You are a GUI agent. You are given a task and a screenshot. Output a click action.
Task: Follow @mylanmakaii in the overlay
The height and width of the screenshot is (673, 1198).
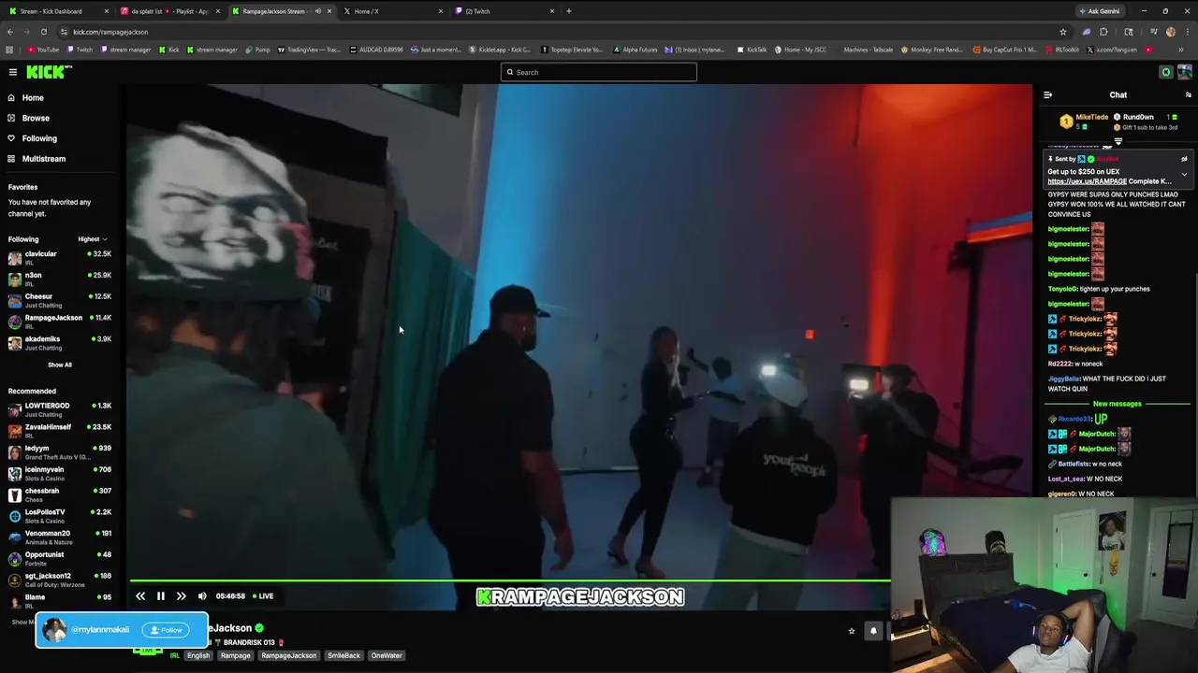pyautogui.click(x=167, y=630)
